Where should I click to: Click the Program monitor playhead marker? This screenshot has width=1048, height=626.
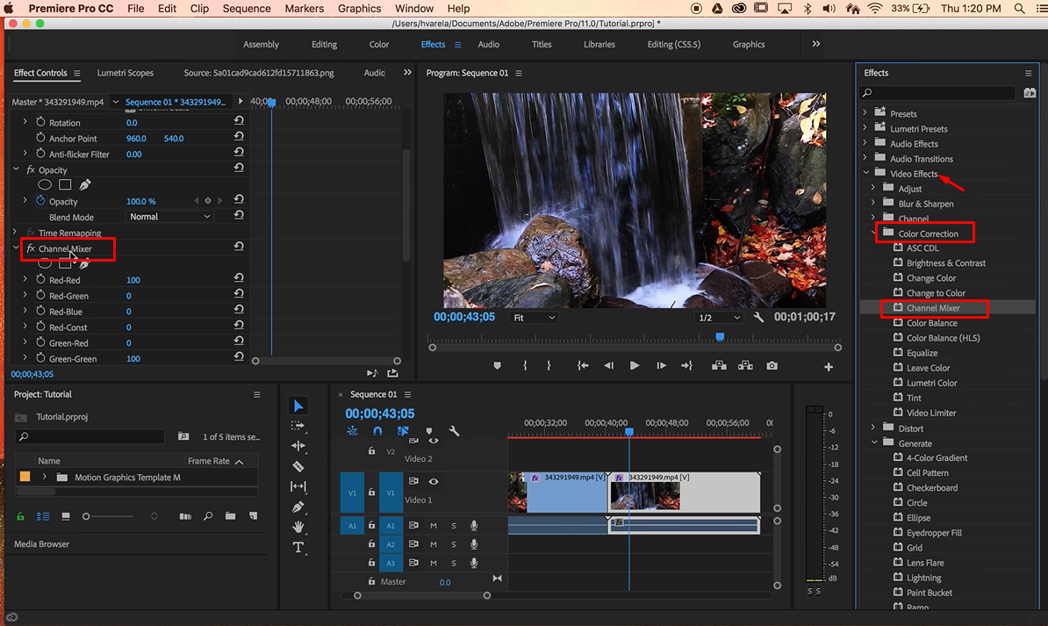pos(720,337)
